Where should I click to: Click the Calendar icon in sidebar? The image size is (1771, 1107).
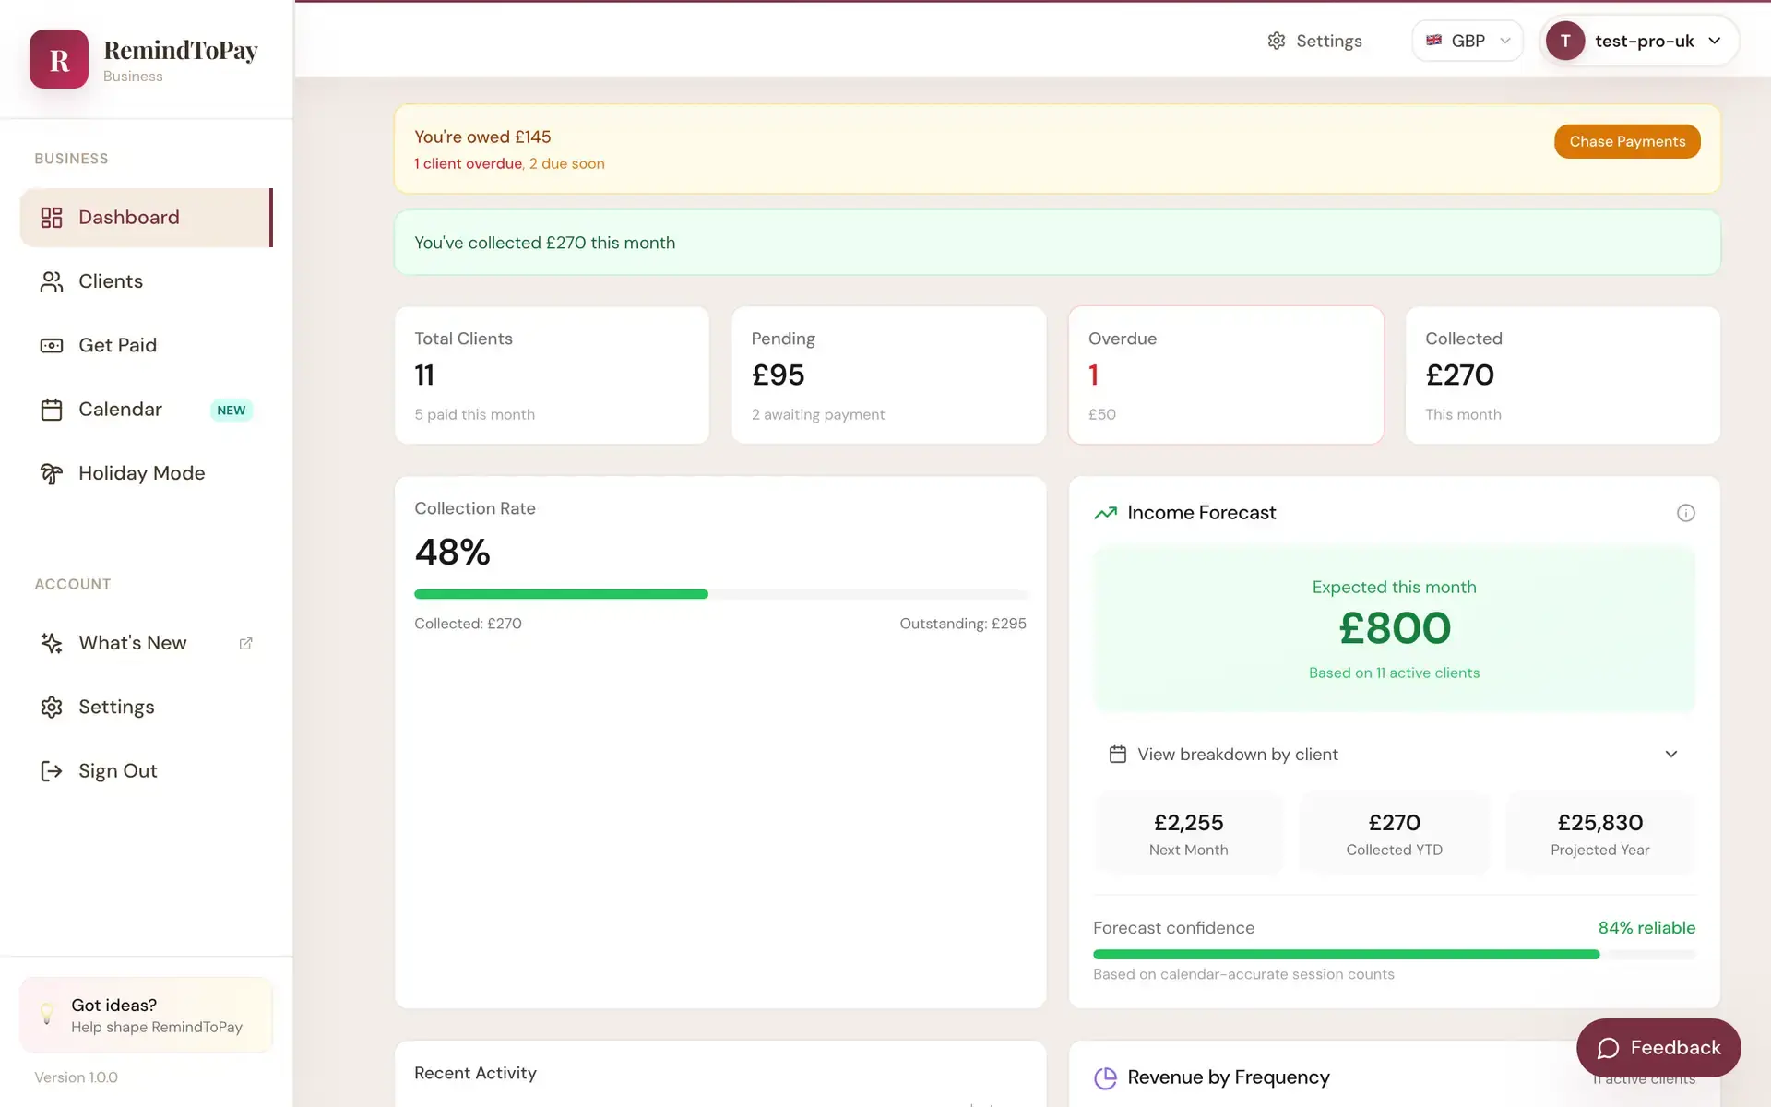coord(52,410)
